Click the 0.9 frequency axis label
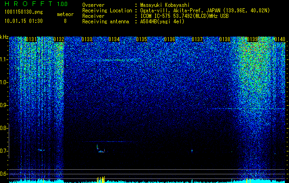 3,105
